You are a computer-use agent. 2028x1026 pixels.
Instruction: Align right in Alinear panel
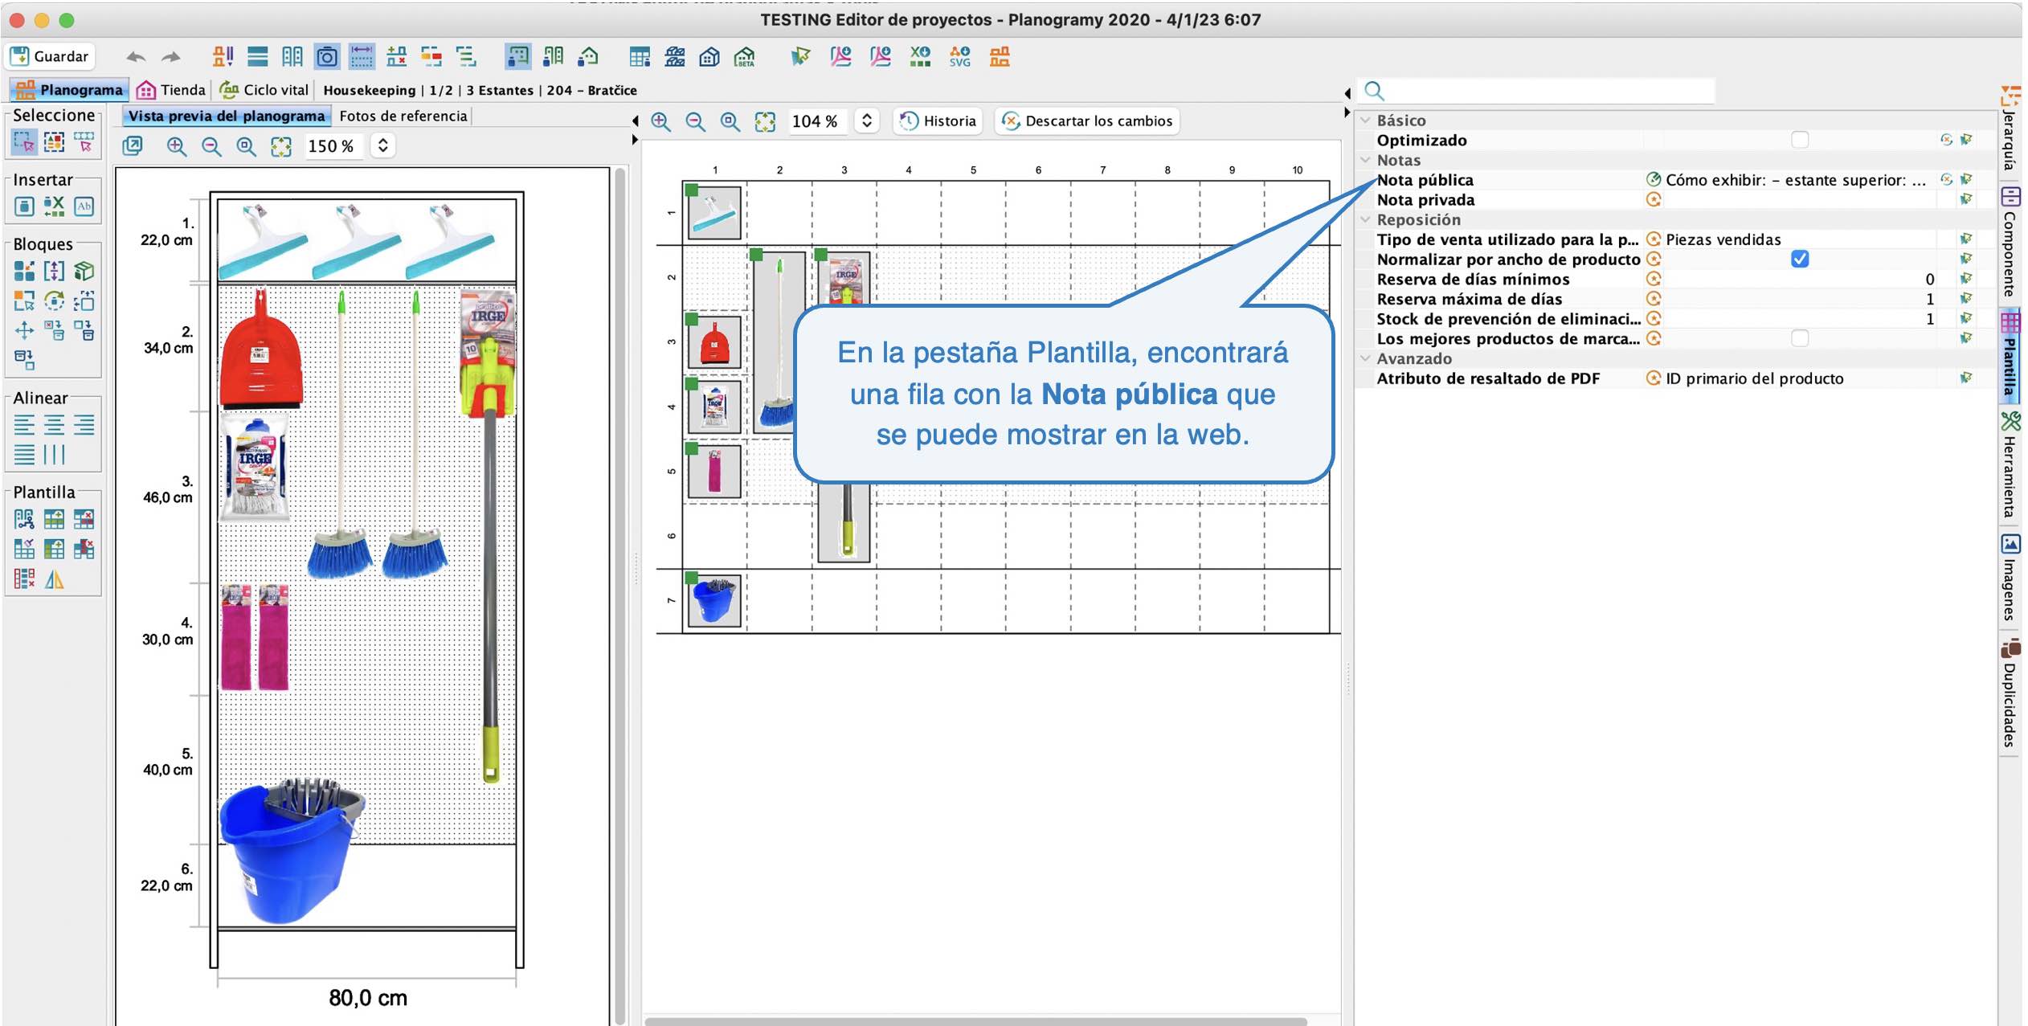[84, 424]
